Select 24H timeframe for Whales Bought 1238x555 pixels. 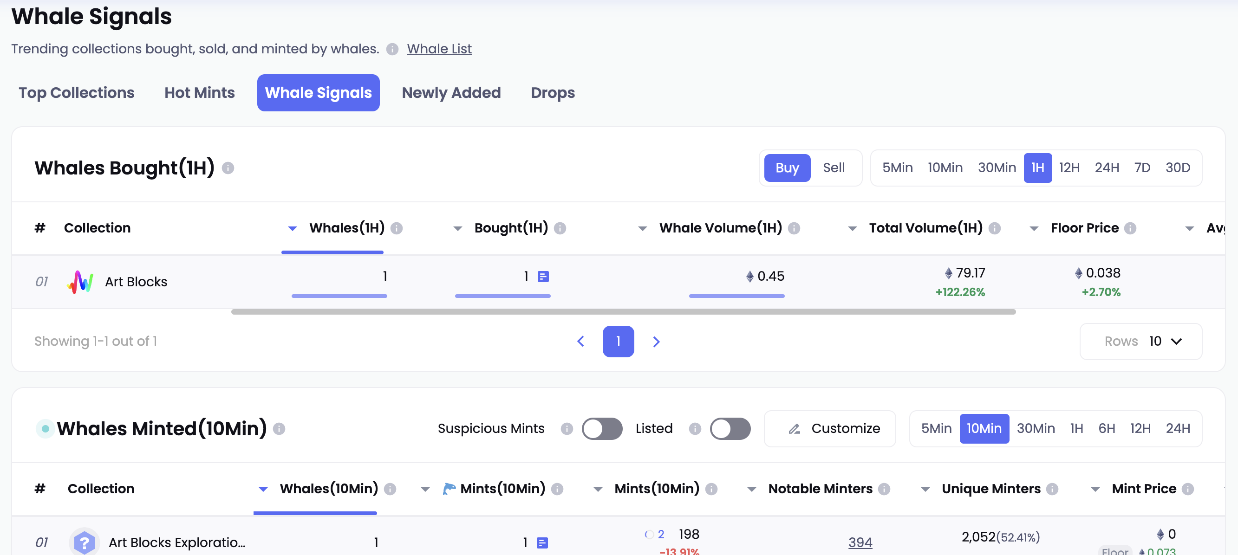(x=1106, y=168)
